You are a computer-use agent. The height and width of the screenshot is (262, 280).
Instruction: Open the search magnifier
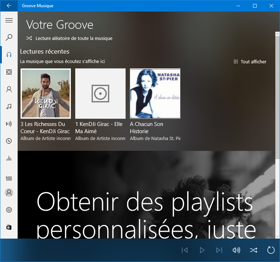coord(9,37)
